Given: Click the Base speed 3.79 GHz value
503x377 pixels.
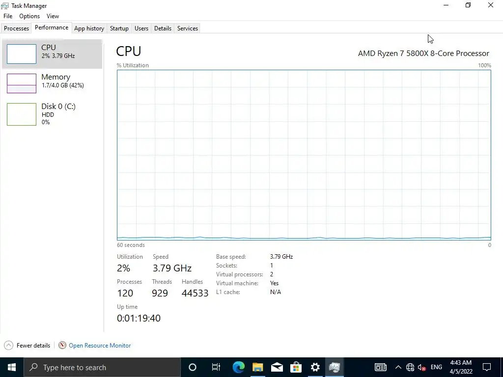Looking at the screenshot, I should click(281, 257).
